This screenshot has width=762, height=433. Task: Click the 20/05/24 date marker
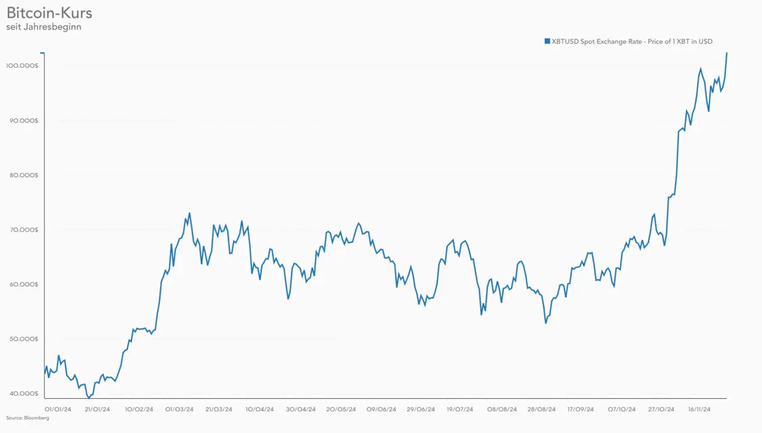(342, 410)
